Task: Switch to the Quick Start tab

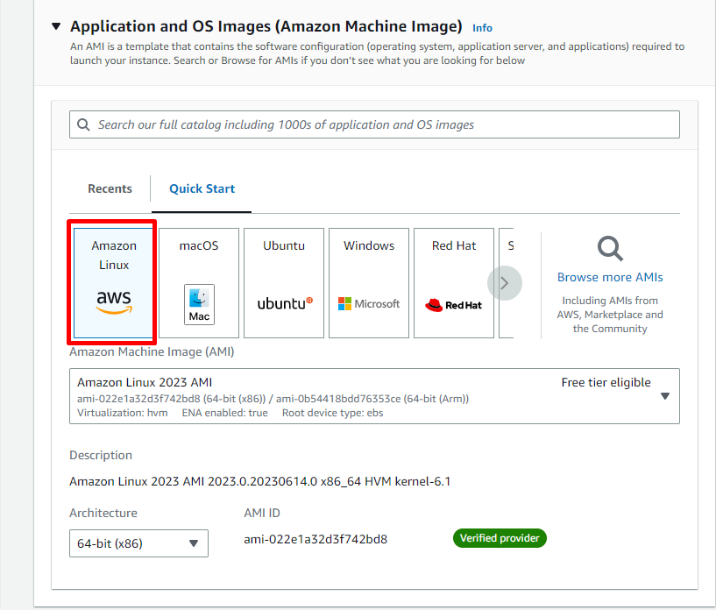Action: click(202, 188)
